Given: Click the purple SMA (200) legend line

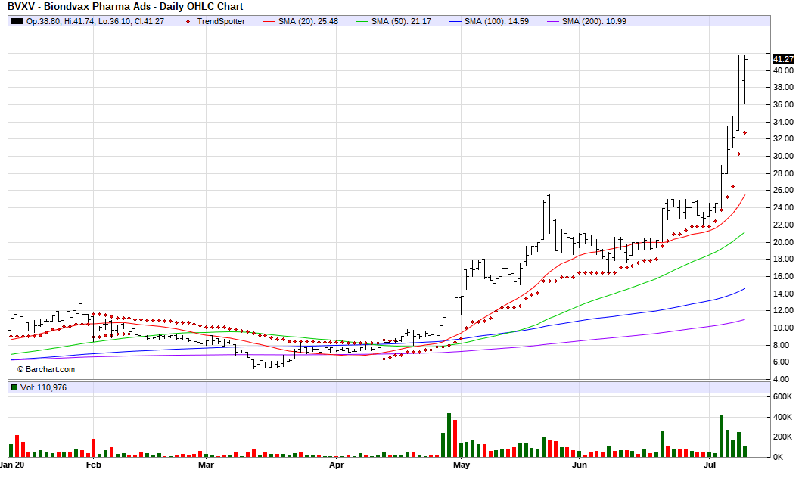Looking at the screenshot, I should 553,21.
